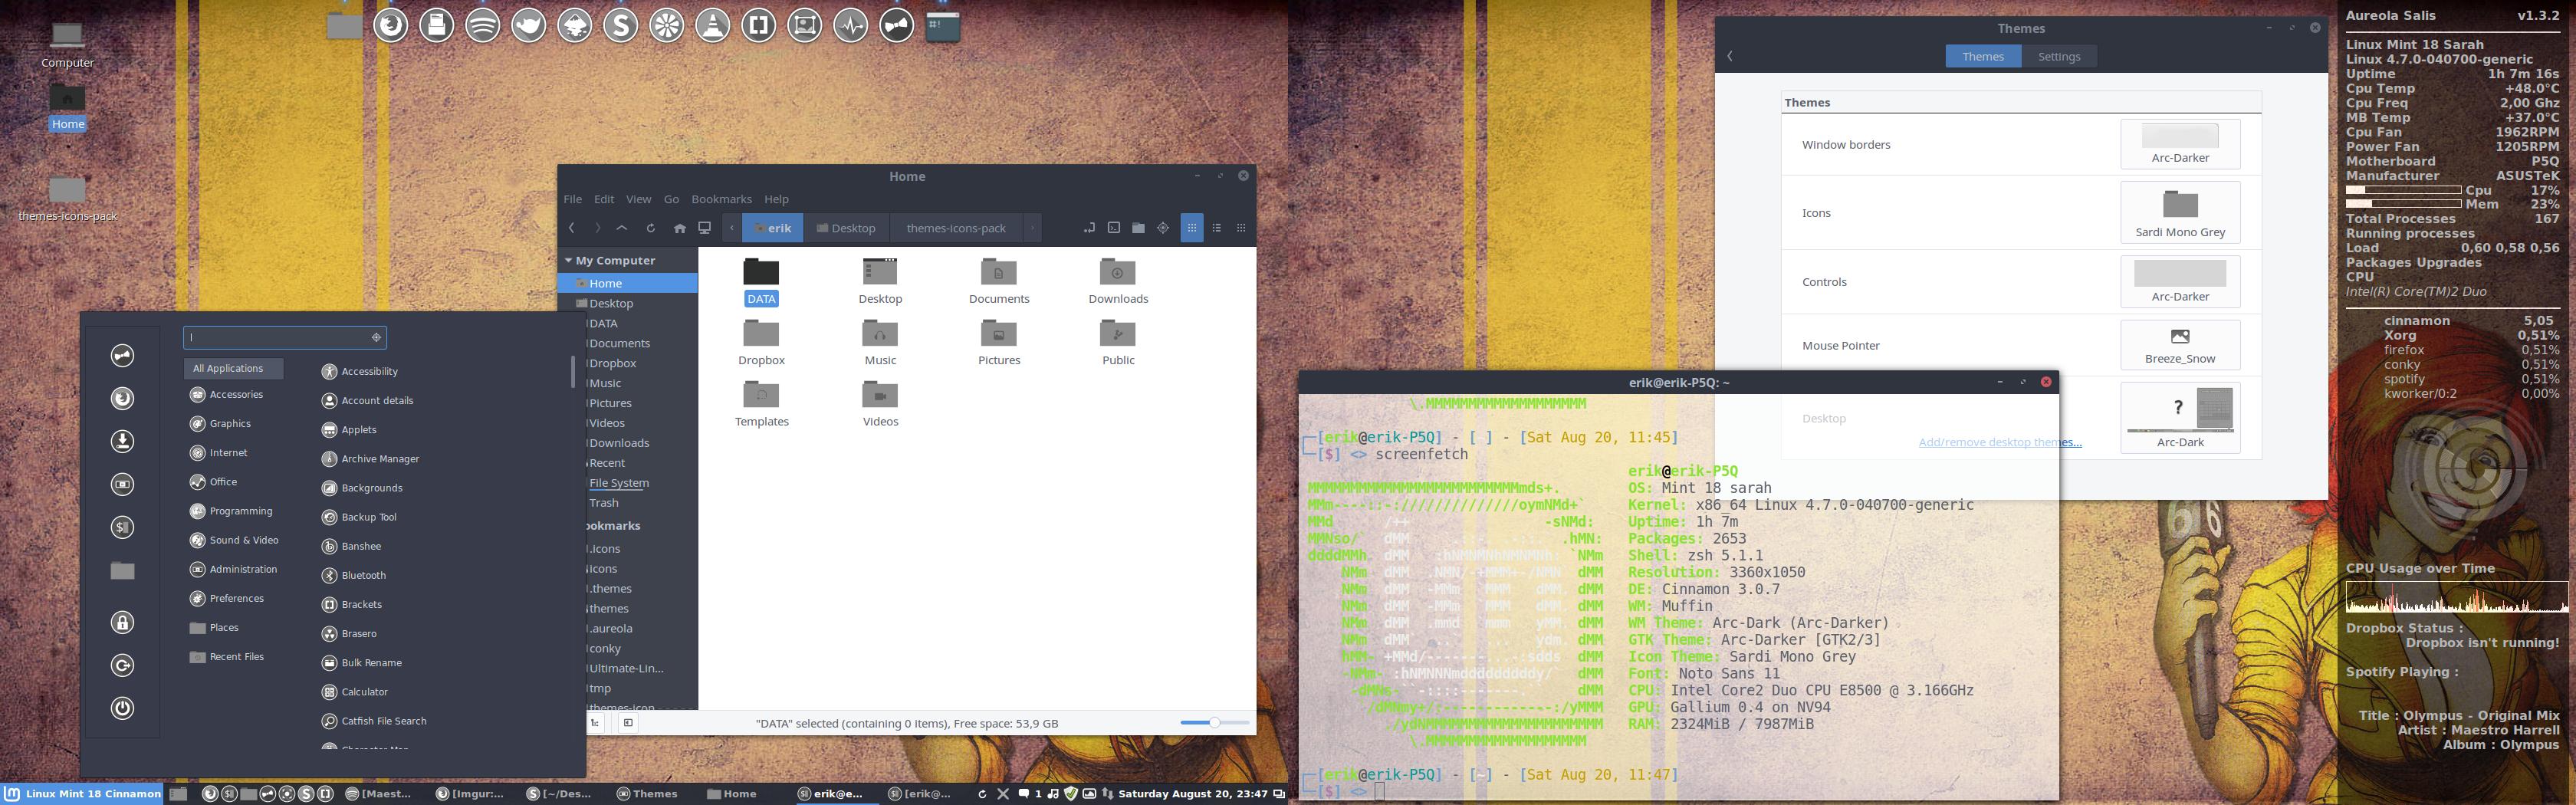Open Spotify from the top dock
Image resolution: width=2576 pixels, height=805 pixels.
coord(483,25)
